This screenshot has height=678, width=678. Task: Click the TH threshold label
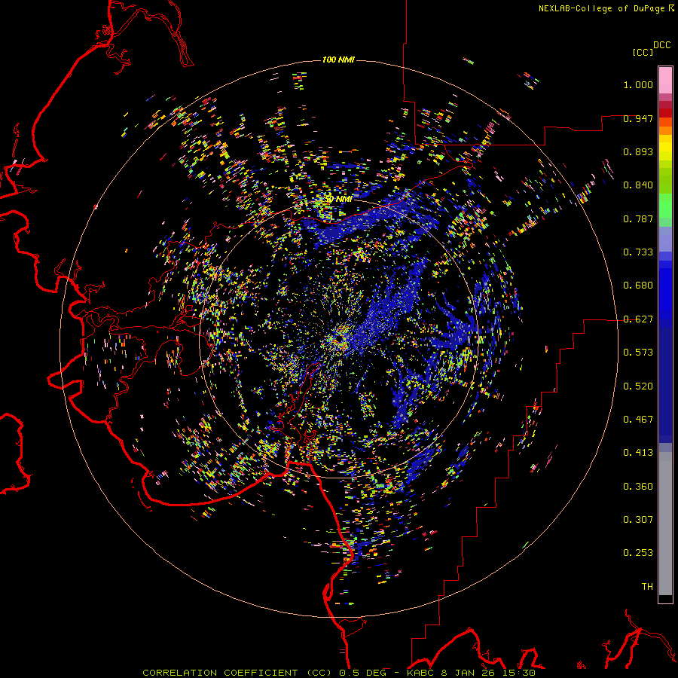point(647,587)
